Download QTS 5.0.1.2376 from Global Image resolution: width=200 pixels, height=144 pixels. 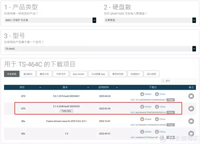coord(146,94)
